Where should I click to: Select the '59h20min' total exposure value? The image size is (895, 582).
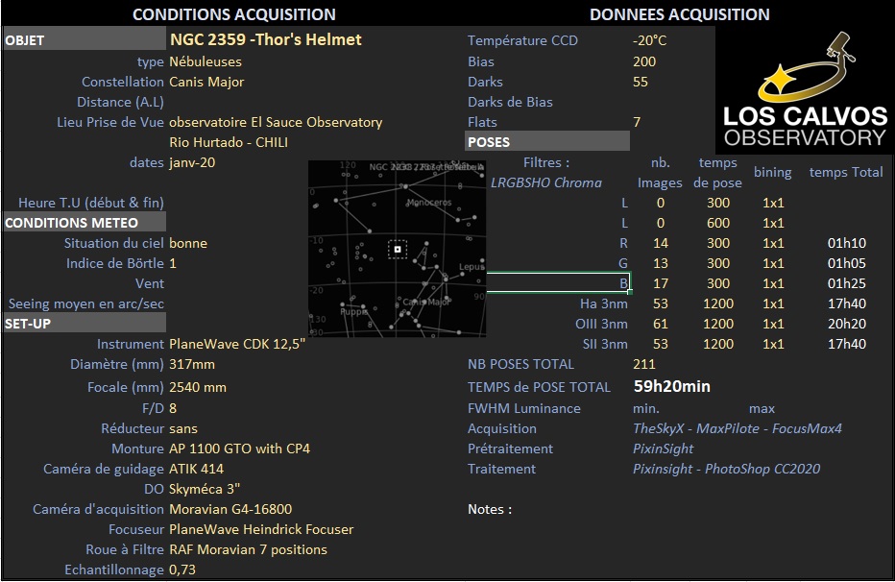672,386
